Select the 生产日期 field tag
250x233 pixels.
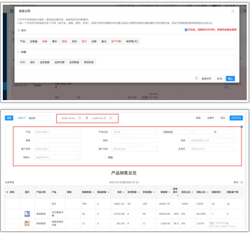[116, 41]
